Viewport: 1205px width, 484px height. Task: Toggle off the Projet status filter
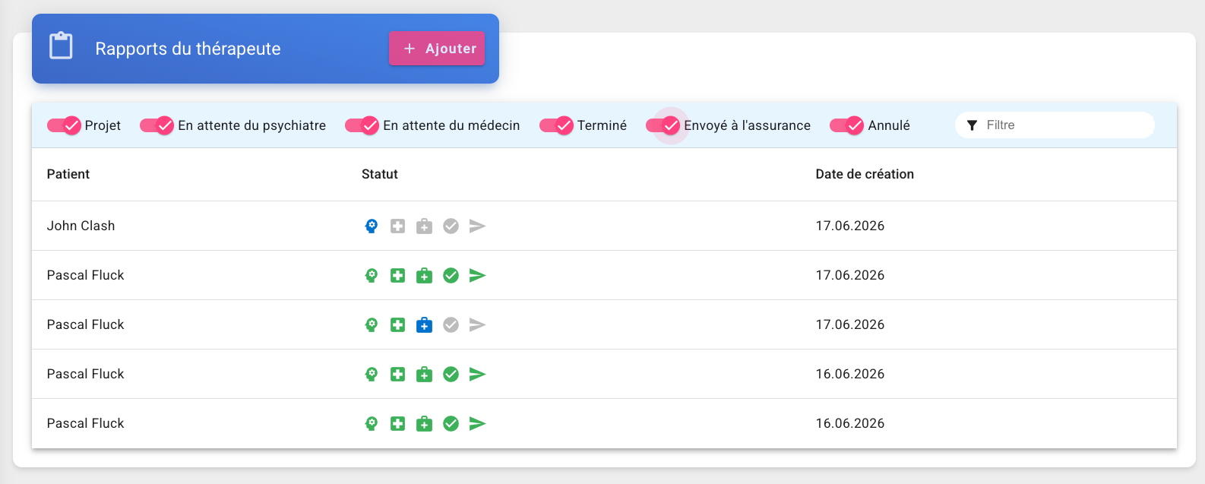click(x=64, y=125)
